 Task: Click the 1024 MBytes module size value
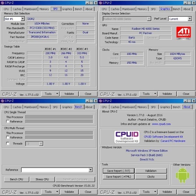[42, 24]
